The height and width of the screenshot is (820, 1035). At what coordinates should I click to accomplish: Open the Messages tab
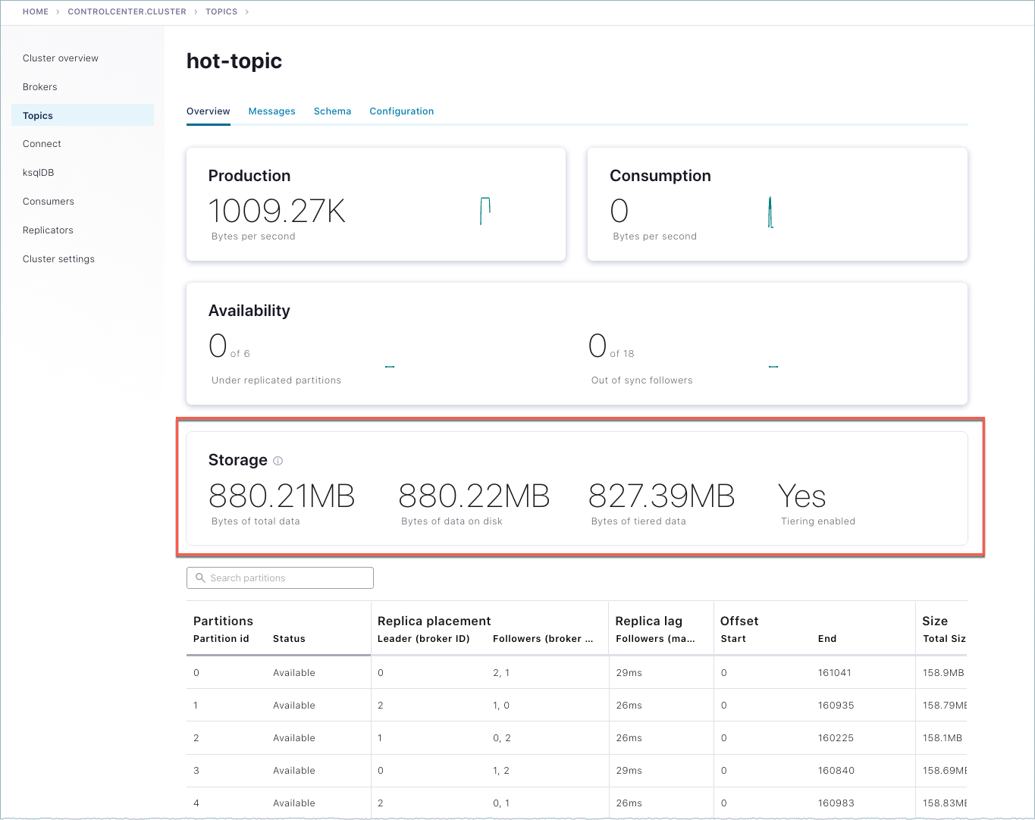click(271, 111)
